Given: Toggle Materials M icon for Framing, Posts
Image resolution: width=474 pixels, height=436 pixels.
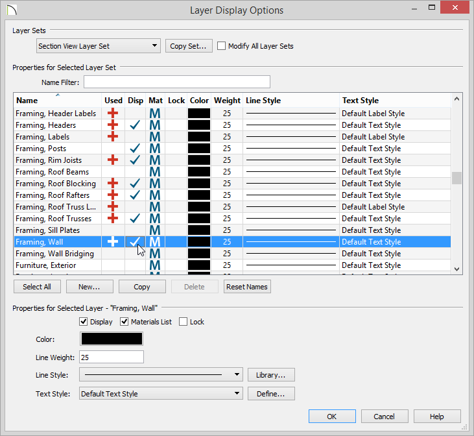Looking at the screenshot, I should click(x=155, y=149).
